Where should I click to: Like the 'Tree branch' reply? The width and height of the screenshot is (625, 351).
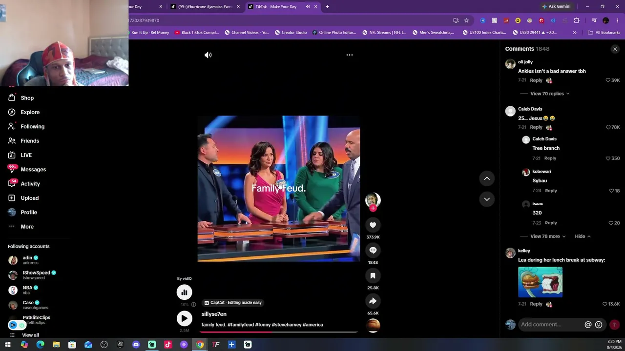pos(608,158)
